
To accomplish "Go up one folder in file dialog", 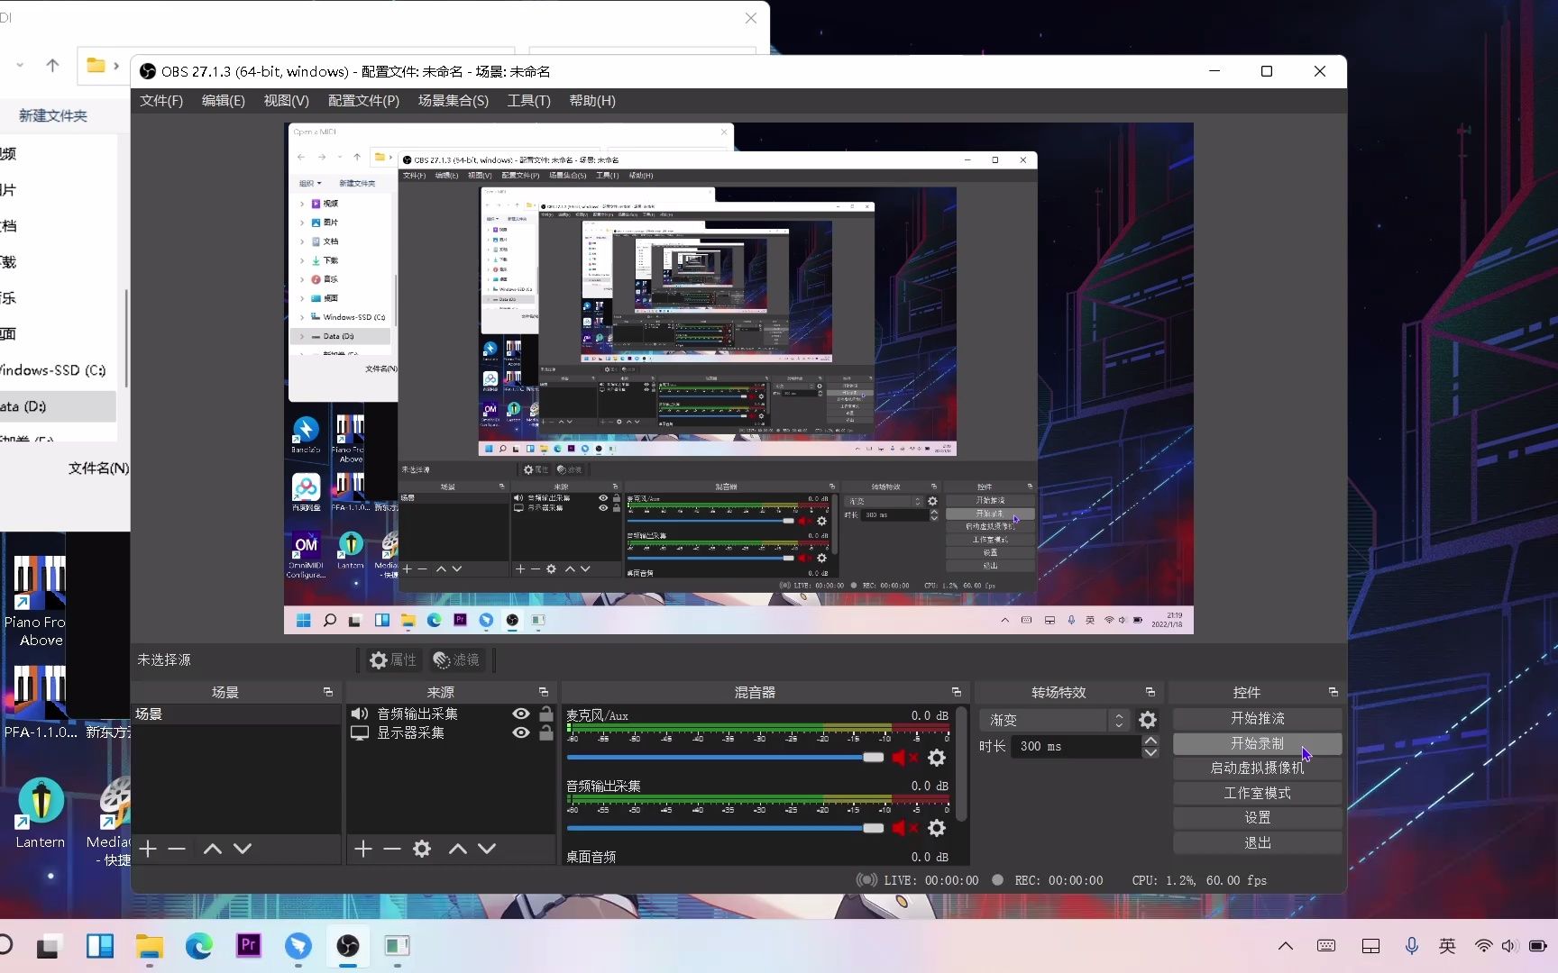I will tap(52, 66).
